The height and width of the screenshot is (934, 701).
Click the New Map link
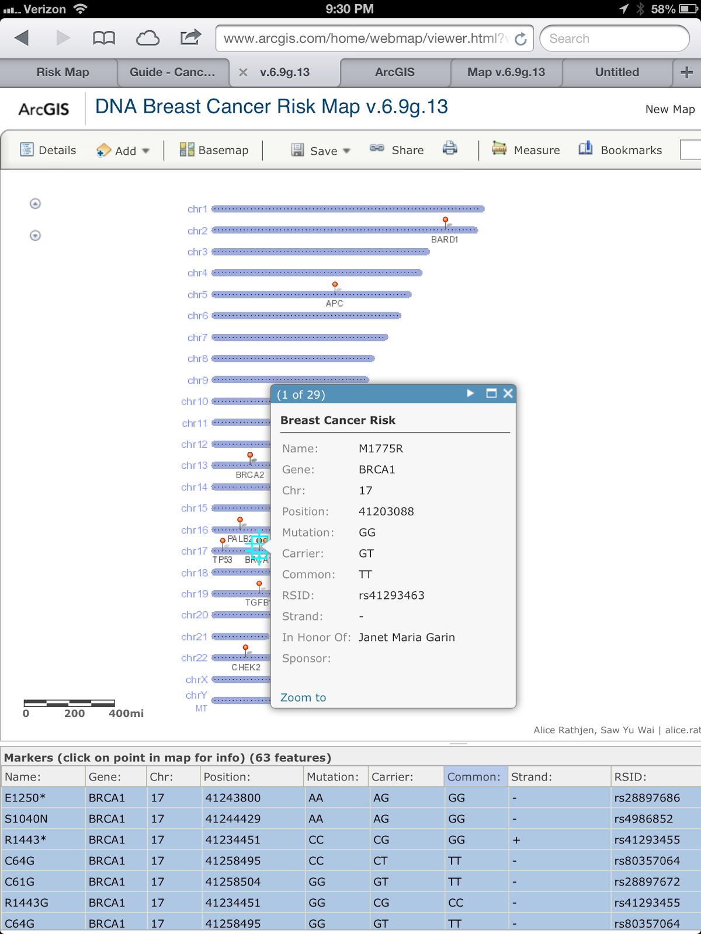pyautogui.click(x=670, y=109)
